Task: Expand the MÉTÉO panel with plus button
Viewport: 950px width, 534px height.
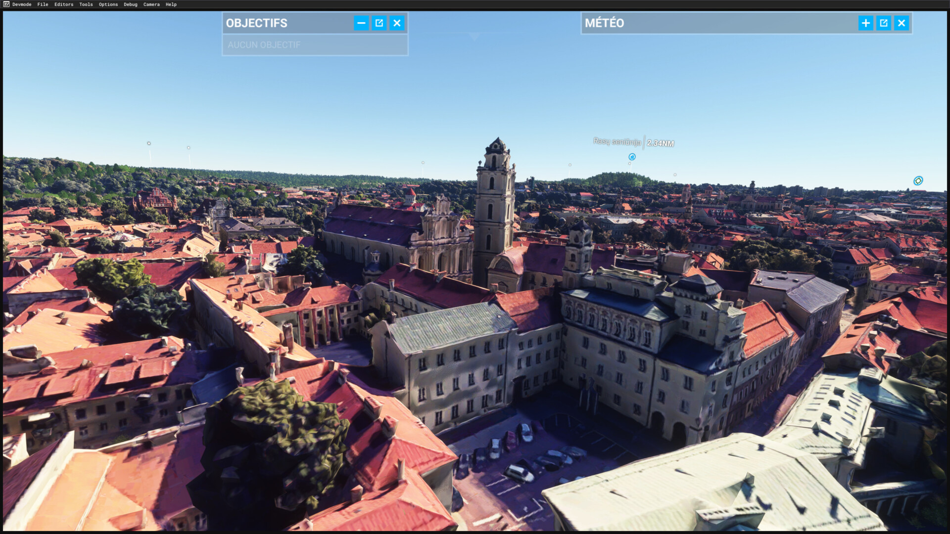Action: tap(865, 23)
